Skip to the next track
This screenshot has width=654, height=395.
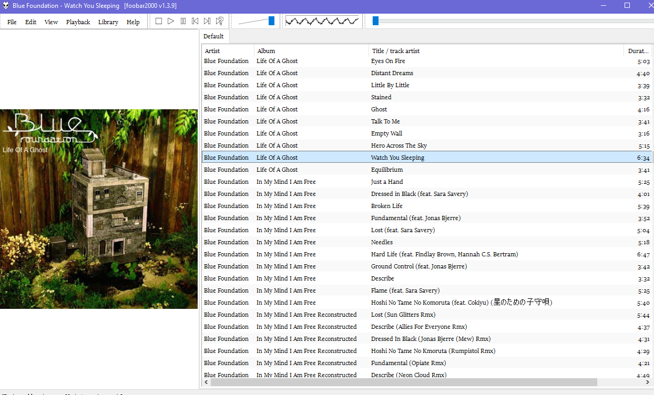207,21
